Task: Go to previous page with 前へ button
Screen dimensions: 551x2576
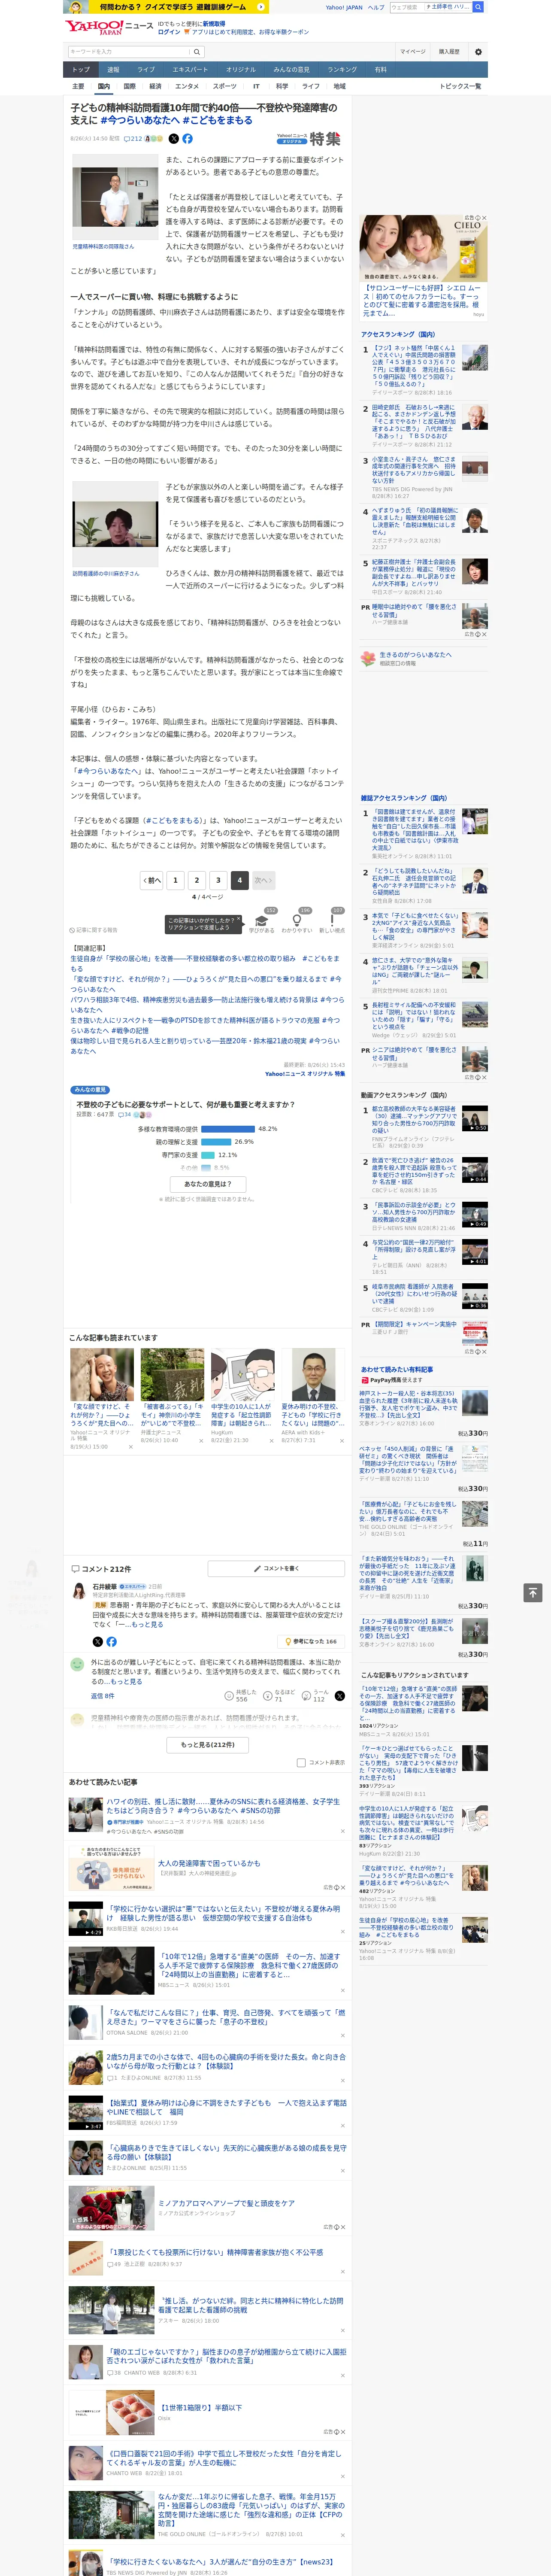Action: [152, 880]
